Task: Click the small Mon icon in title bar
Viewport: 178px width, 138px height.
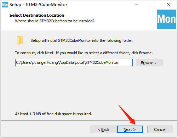Action: [5, 5]
